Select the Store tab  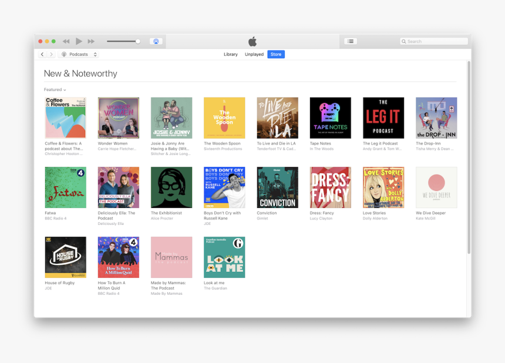pyautogui.click(x=276, y=55)
